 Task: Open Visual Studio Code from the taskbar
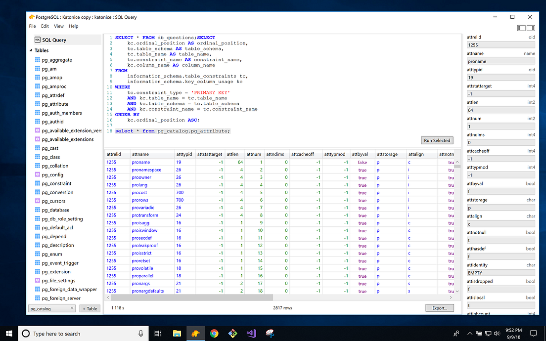click(251, 333)
